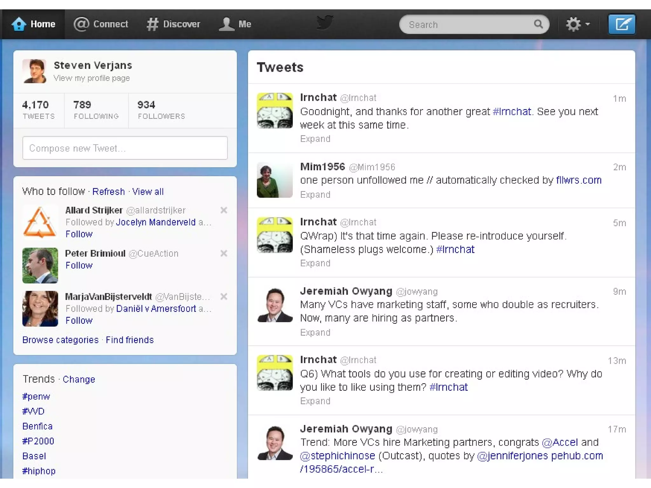Click the Twitter bird logo
Image resolution: width=651 pixels, height=488 pixels.
click(x=325, y=23)
